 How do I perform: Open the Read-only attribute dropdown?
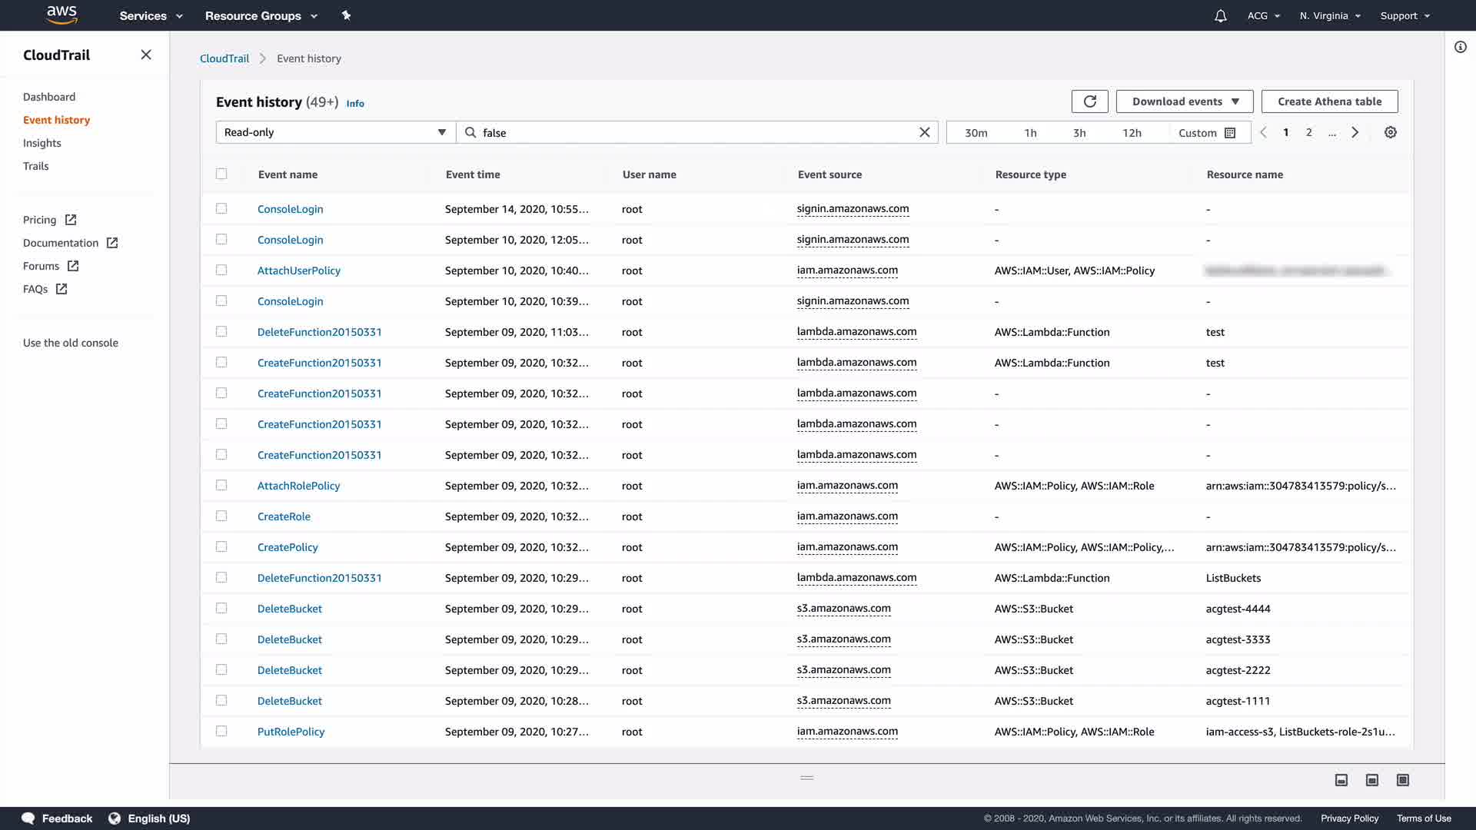click(335, 132)
